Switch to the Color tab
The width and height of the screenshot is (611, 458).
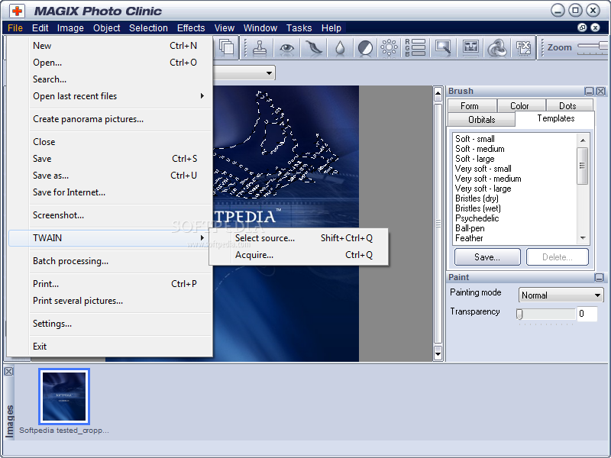click(521, 106)
